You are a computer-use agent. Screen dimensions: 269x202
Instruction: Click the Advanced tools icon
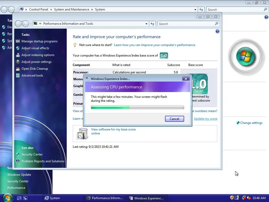(x=18, y=75)
